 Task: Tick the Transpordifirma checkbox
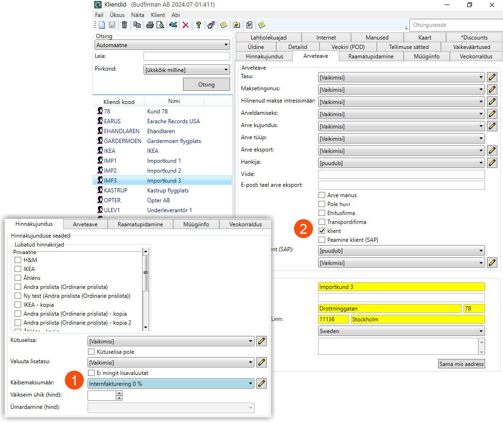322,222
